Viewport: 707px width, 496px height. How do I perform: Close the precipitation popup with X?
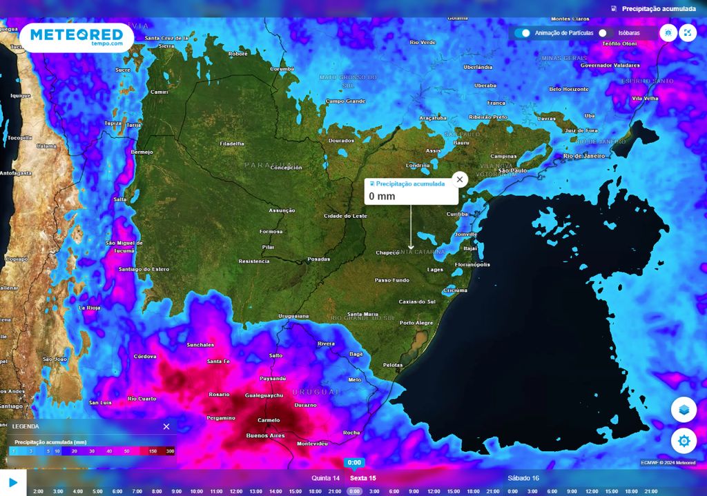click(459, 179)
